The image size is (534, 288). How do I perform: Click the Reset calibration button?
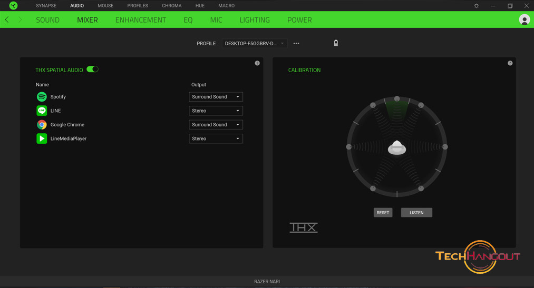point(383,213)
